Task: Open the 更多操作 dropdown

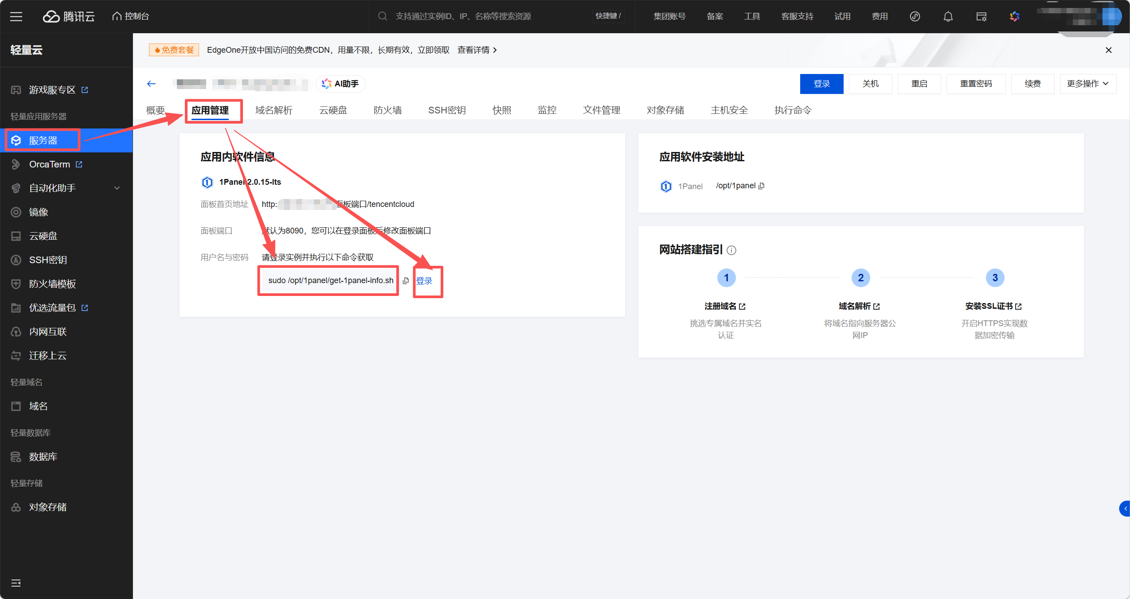Action: [x=1087, y=84]
